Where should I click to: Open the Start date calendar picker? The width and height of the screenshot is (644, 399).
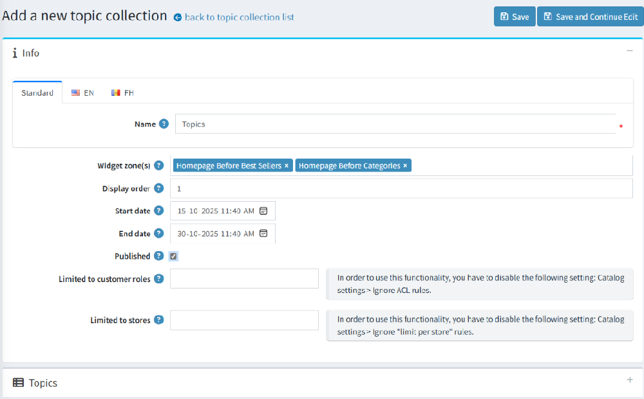263,211
